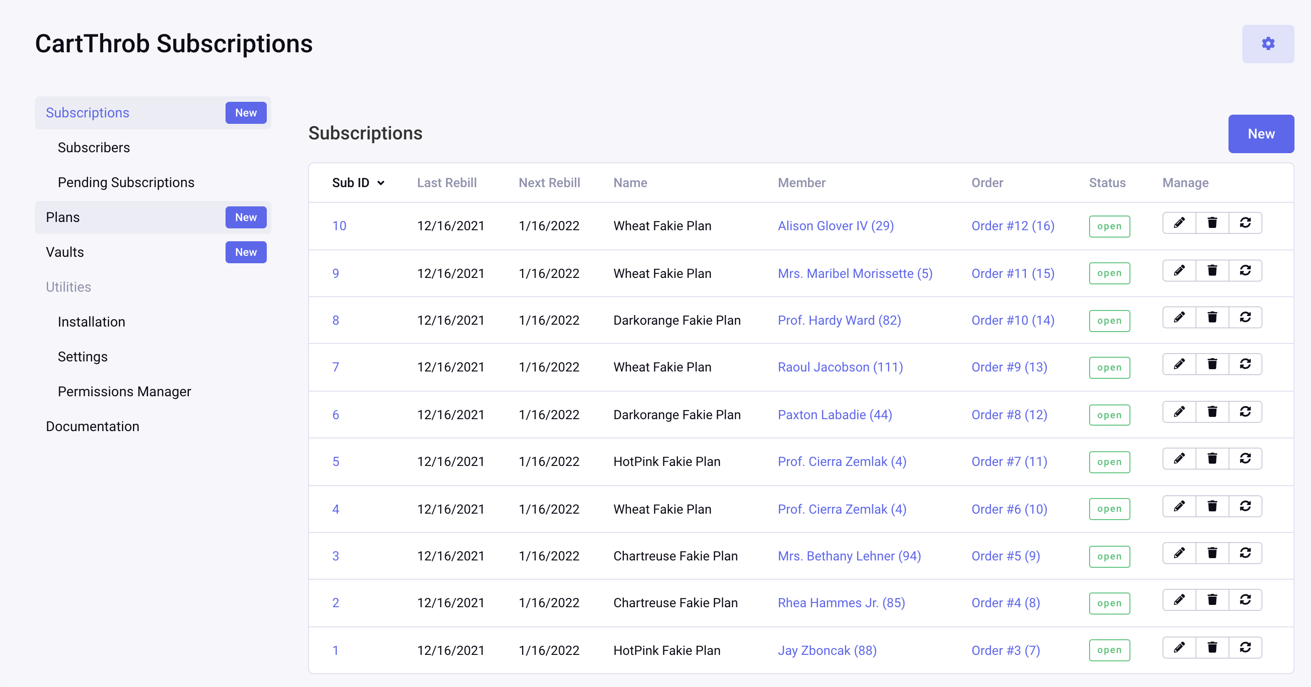Edit subscription 9 with pencil icon
The width and height of the screenshot is (1311, 687).
coord(1179,271)
